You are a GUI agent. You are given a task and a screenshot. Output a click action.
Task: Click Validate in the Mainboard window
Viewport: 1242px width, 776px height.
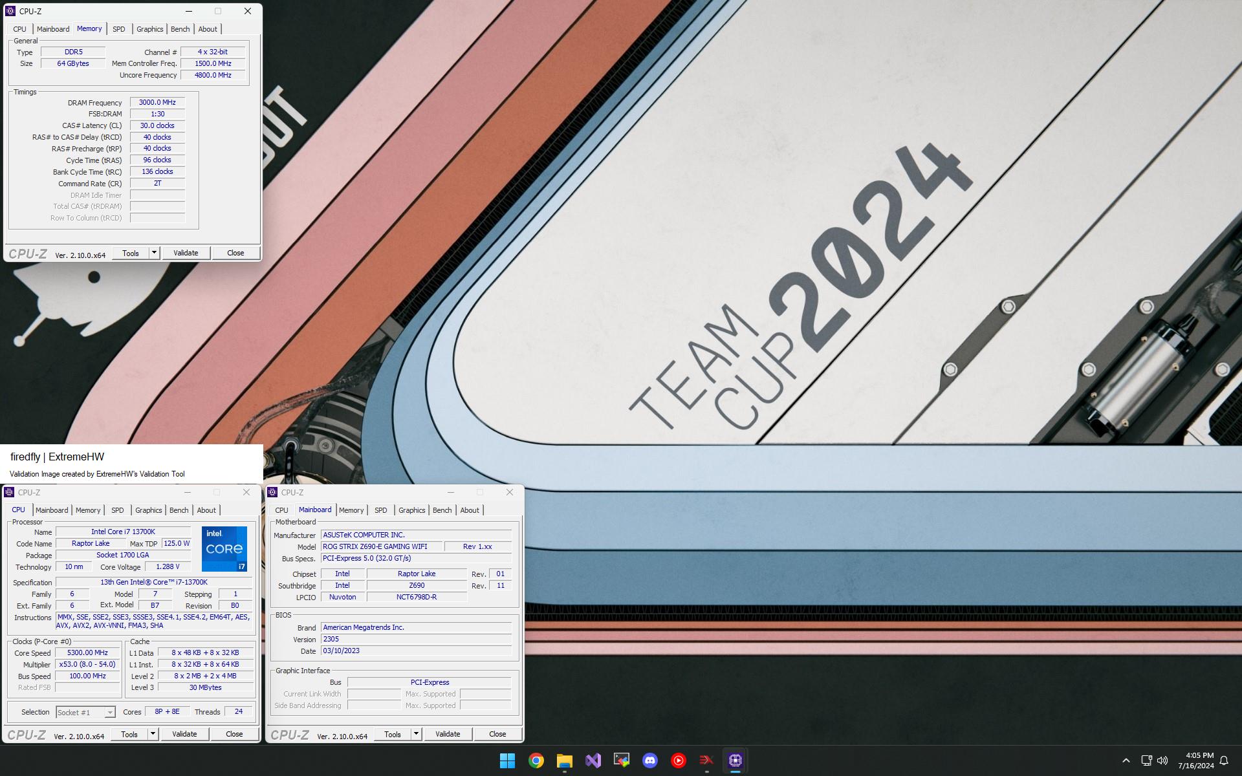point(448,734)
